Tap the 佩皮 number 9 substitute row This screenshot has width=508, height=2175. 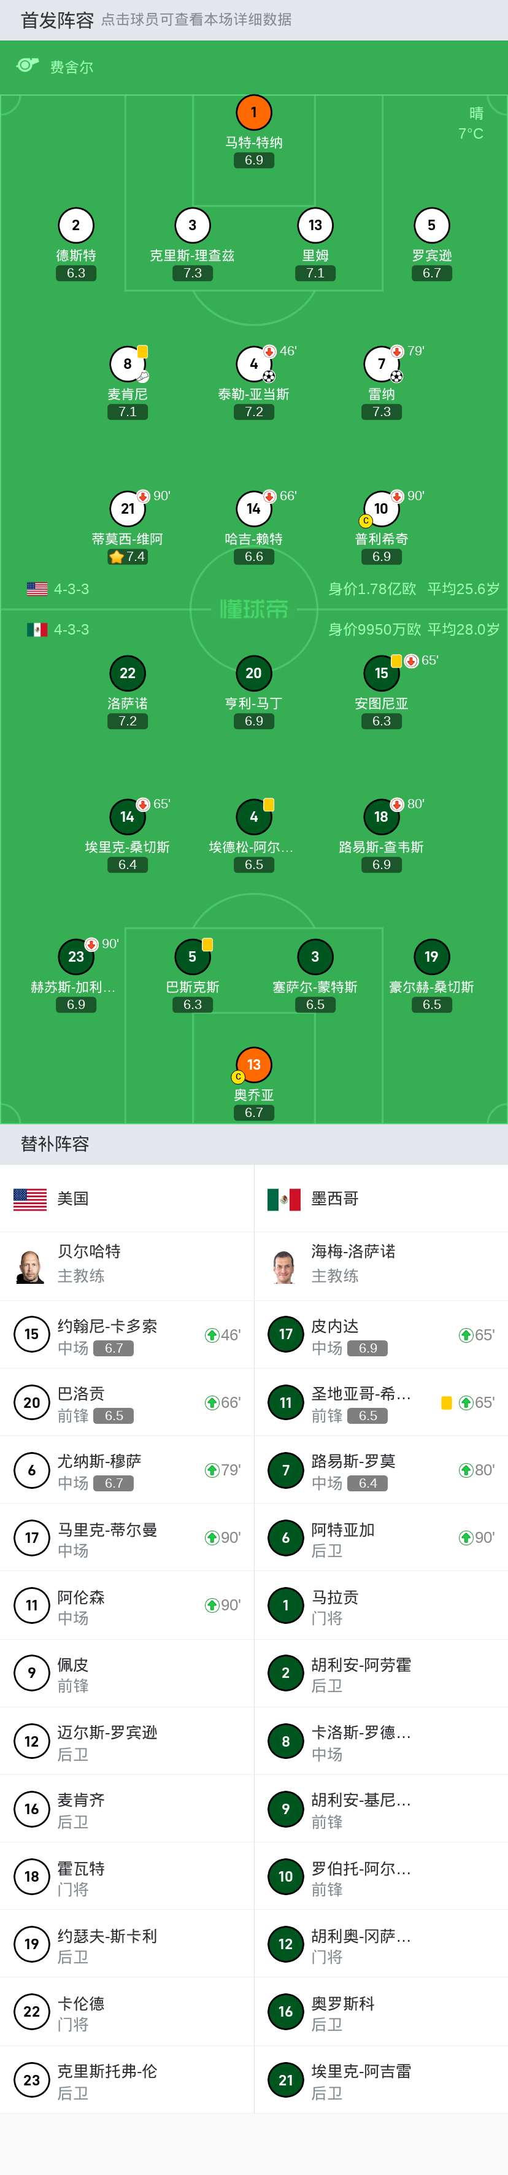126,1674
